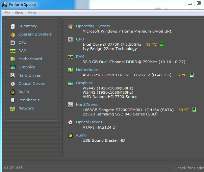This screenshot has width=204, height=172.
Task: Select CPU in the sidebar
Action: click(x=22, y=42)
